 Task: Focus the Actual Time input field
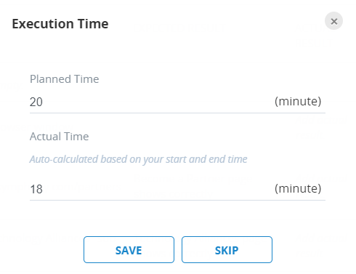[177, 189]
